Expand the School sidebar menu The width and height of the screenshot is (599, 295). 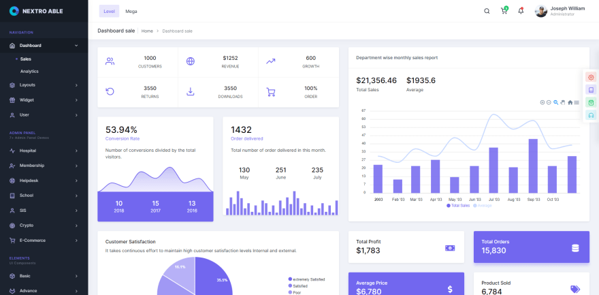(x=44, y=196)
